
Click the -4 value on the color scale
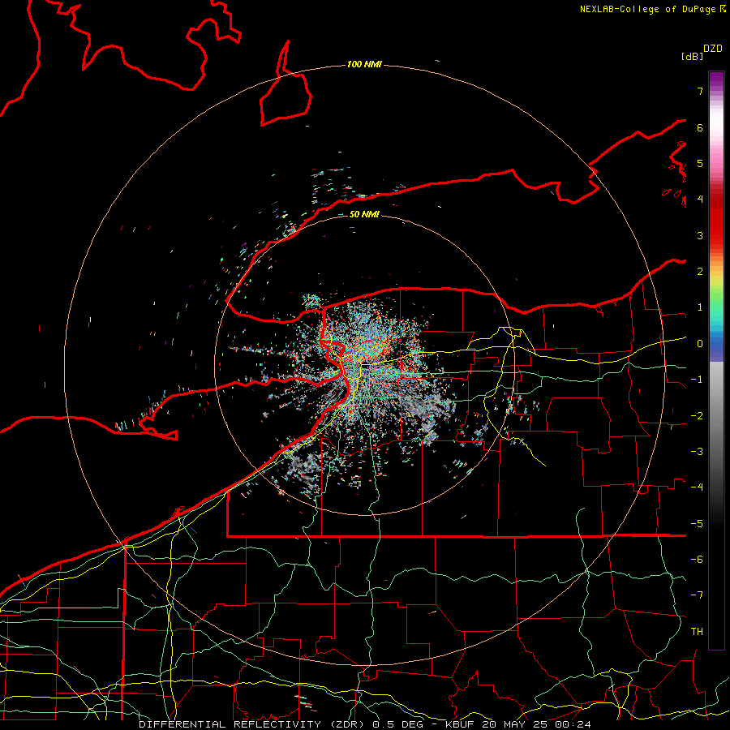pos(697,487)
